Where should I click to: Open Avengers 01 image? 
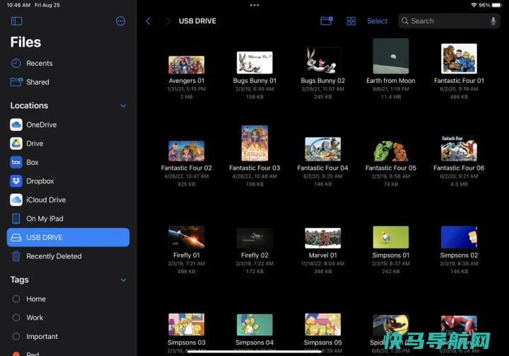(187, 64)
